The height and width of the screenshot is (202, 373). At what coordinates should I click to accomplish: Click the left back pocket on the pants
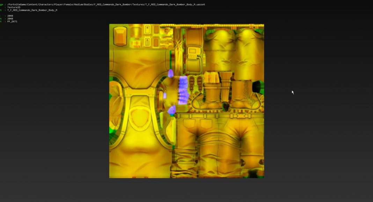(190, 123)
